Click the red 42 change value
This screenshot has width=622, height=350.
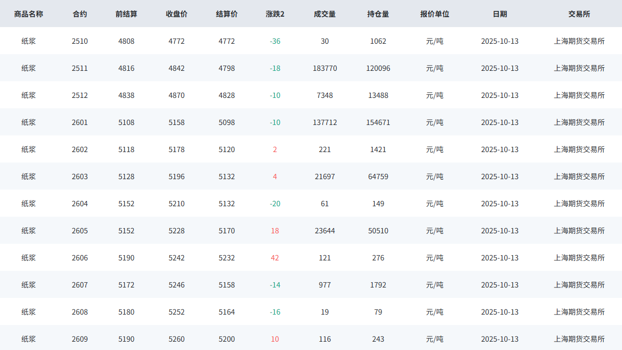pos(275,258)
